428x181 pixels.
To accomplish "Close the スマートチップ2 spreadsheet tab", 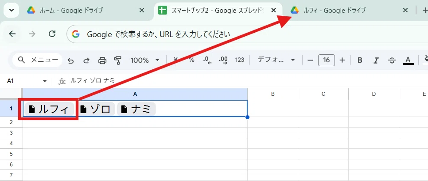I will (273, 11).
